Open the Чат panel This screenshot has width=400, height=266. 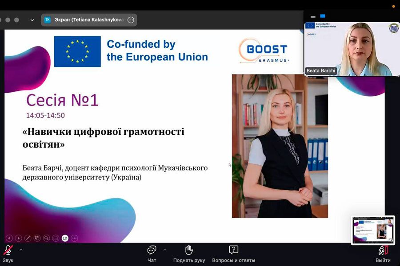coord(152,254)
